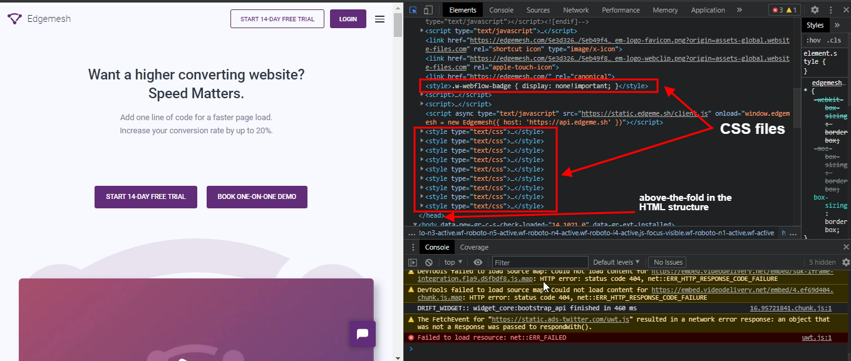Select the 5 hidden messages text

tap(822, 262)
